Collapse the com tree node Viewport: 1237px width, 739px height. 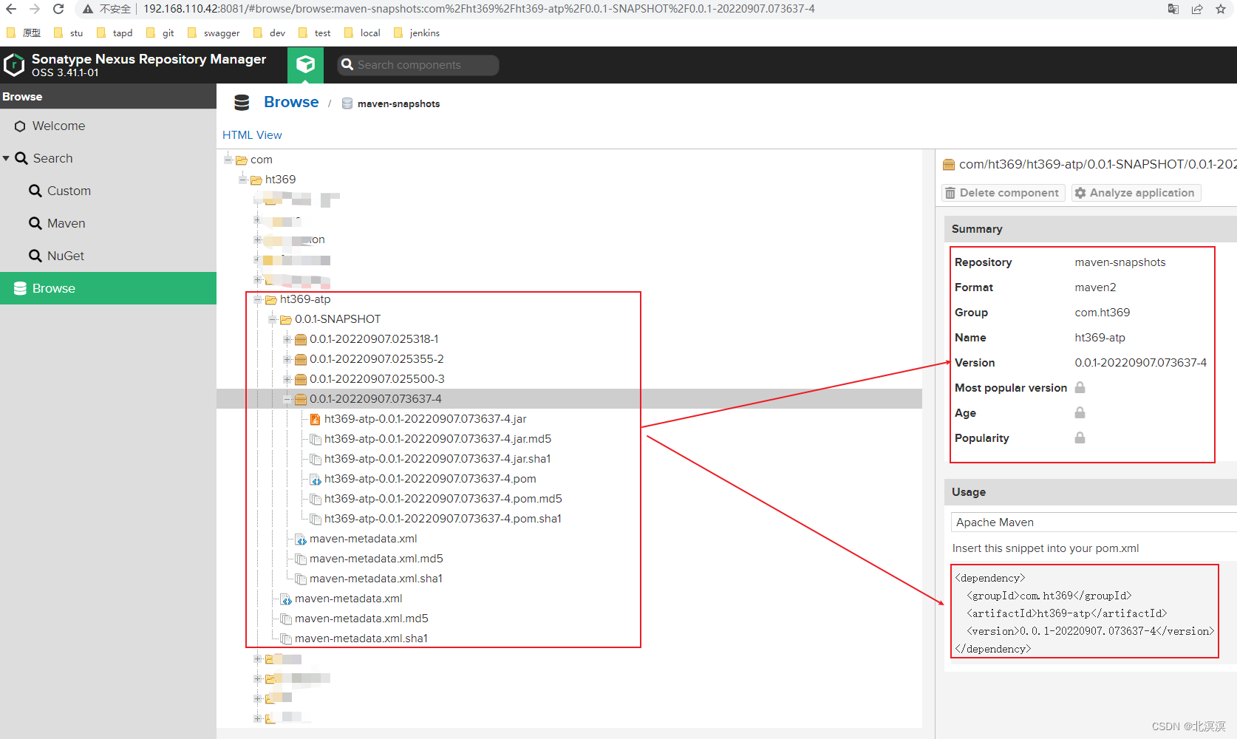click(x=228, y=160)
